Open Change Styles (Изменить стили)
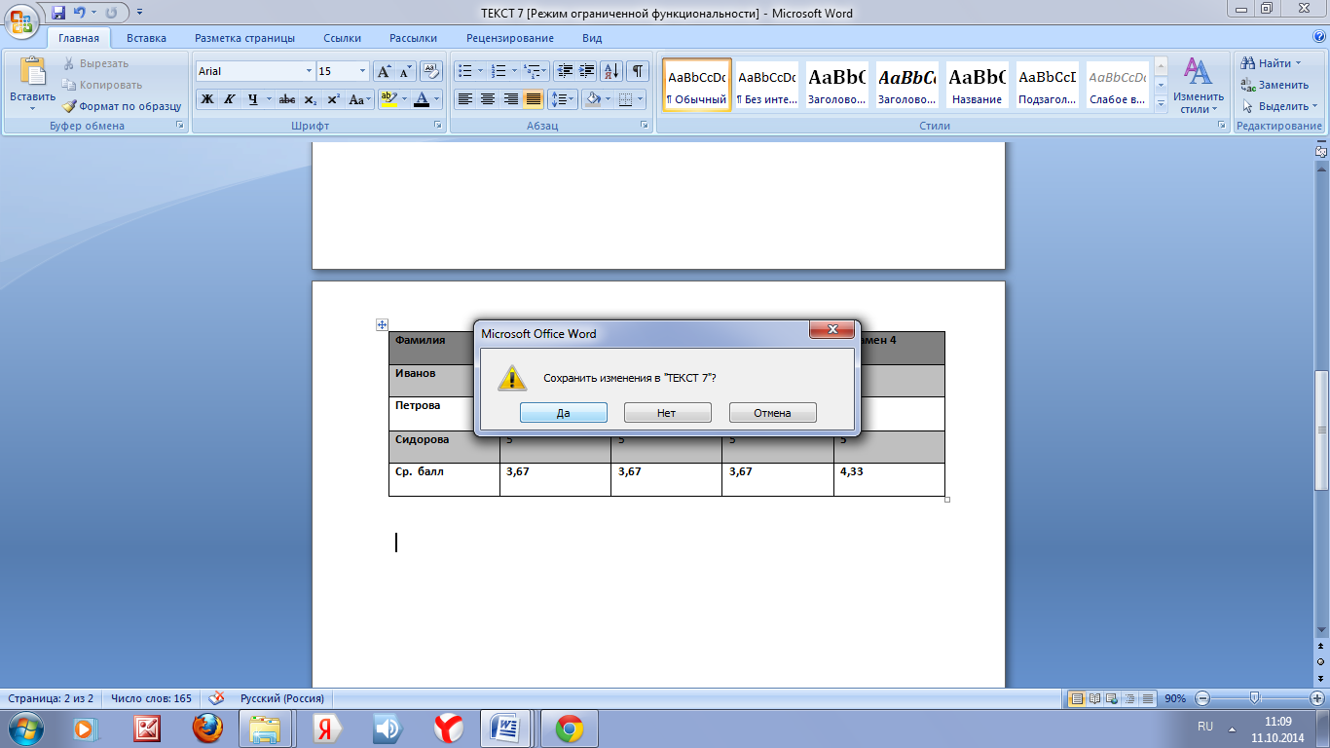The image size is (1330, 748). (x=1199, y=86)
